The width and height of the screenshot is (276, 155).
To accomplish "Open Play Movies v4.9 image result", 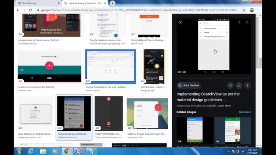I will tap(51, 25).
